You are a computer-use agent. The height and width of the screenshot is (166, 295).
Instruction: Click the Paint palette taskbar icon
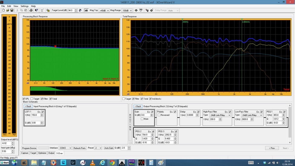(x=161, y=162)
